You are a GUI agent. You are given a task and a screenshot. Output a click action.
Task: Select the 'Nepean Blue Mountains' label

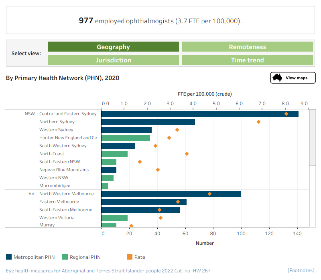tap(64, 170)
